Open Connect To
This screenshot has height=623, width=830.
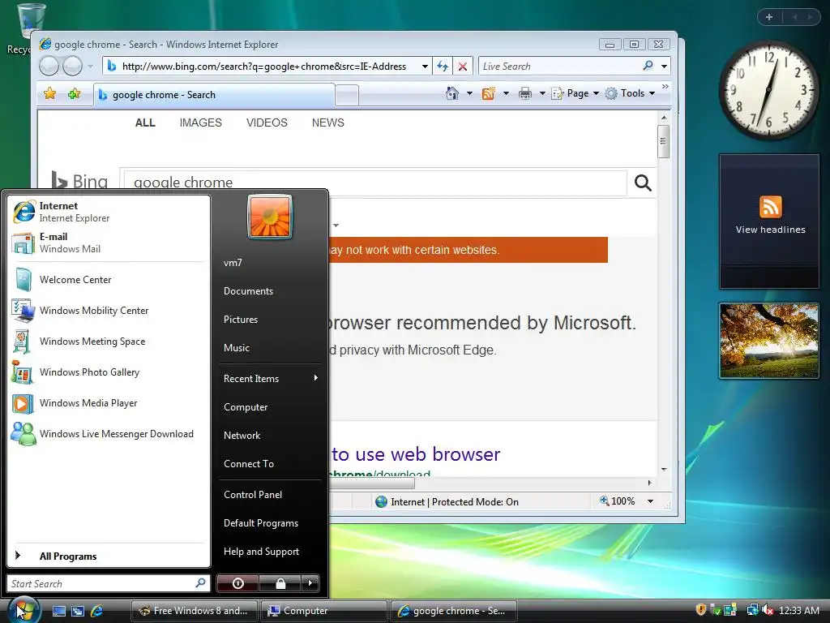[270, 463]
